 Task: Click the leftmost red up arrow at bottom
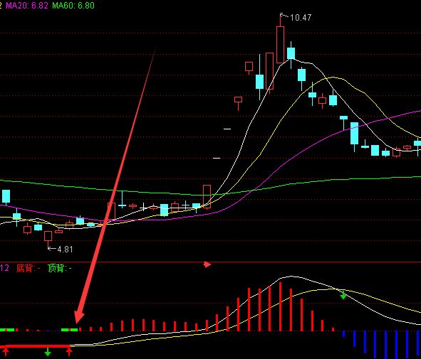click(x=6, y=351)
